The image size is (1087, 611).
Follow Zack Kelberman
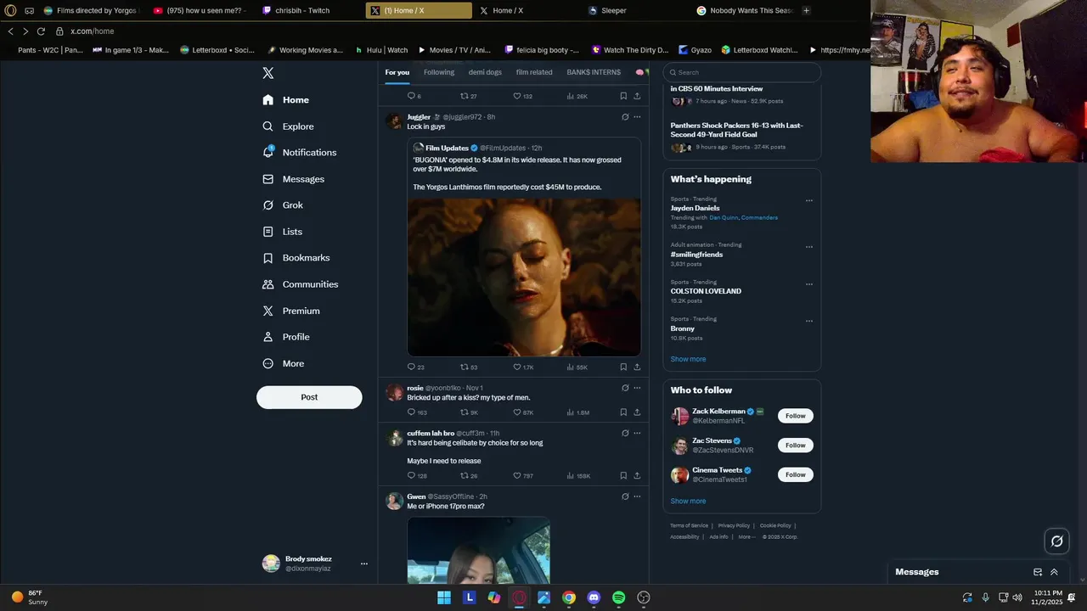796,416
